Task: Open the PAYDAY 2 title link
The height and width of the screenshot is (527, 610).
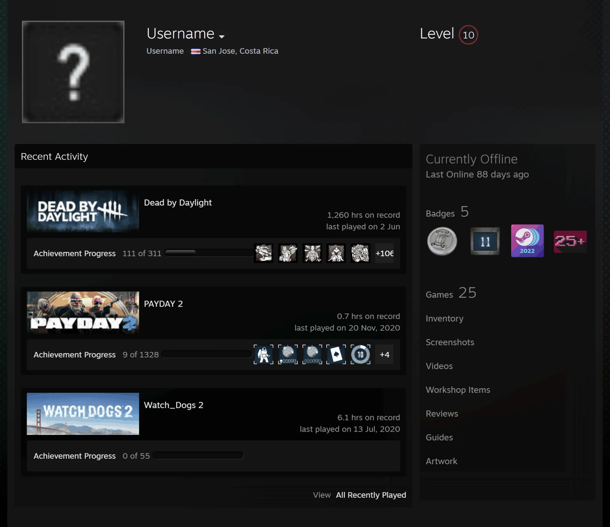Action: 163,304
